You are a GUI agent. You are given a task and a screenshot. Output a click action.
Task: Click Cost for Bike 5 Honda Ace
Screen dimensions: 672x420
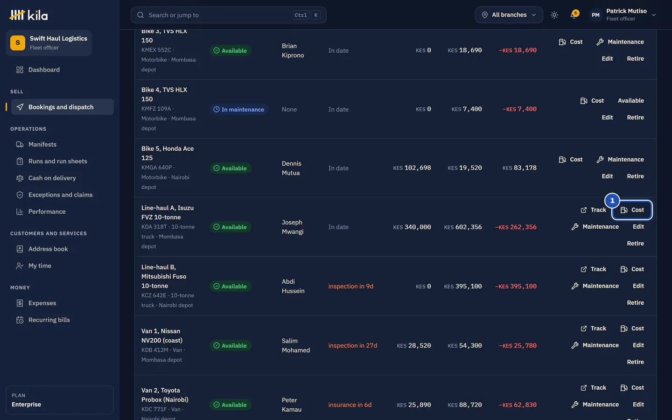click(571, 160)
